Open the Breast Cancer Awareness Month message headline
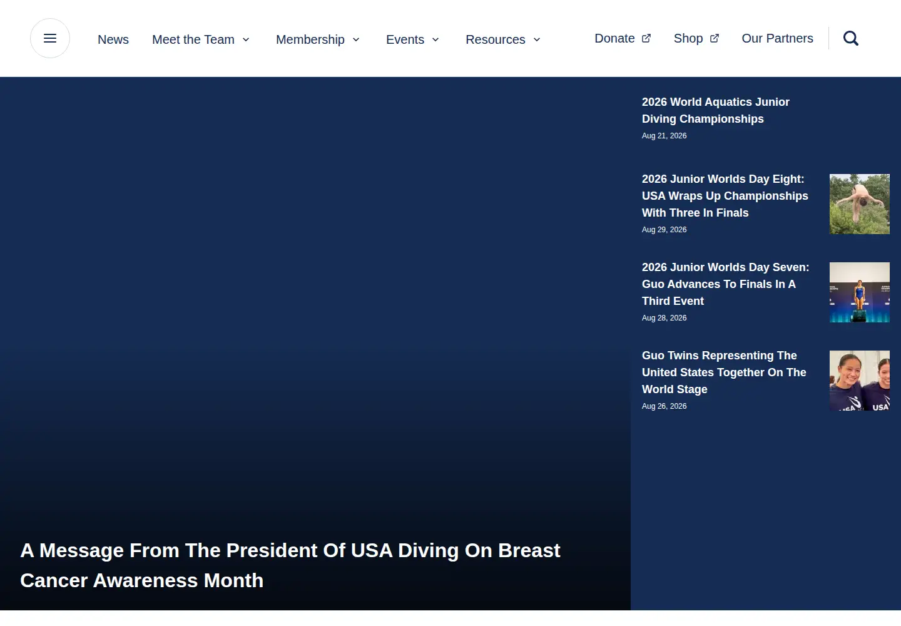901x626 pixels. click(290, 565)
